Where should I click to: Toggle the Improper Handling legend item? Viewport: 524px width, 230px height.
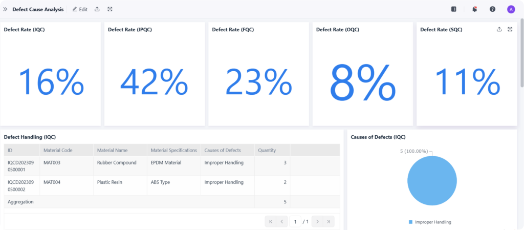coord(429,222)
